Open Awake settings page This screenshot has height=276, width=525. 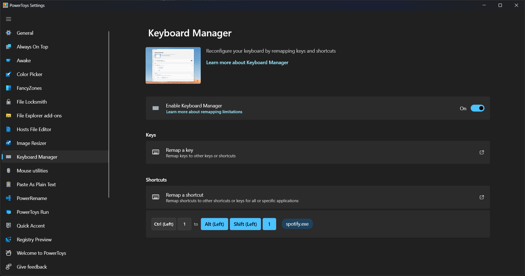click(55, 60)
